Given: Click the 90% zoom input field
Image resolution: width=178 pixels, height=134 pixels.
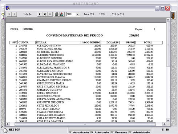Looking at the screenshot, I should pyautogui.click(x=71, y=14).
